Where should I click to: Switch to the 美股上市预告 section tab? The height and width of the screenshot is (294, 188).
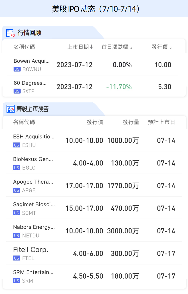point(33,109)
